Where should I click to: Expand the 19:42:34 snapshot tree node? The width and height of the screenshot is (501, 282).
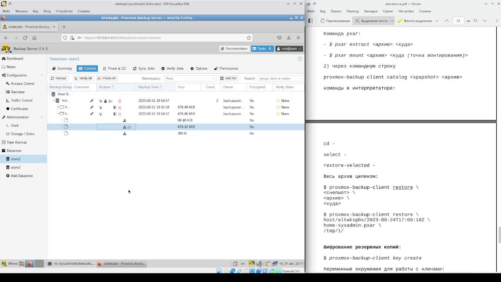(58, 107)
